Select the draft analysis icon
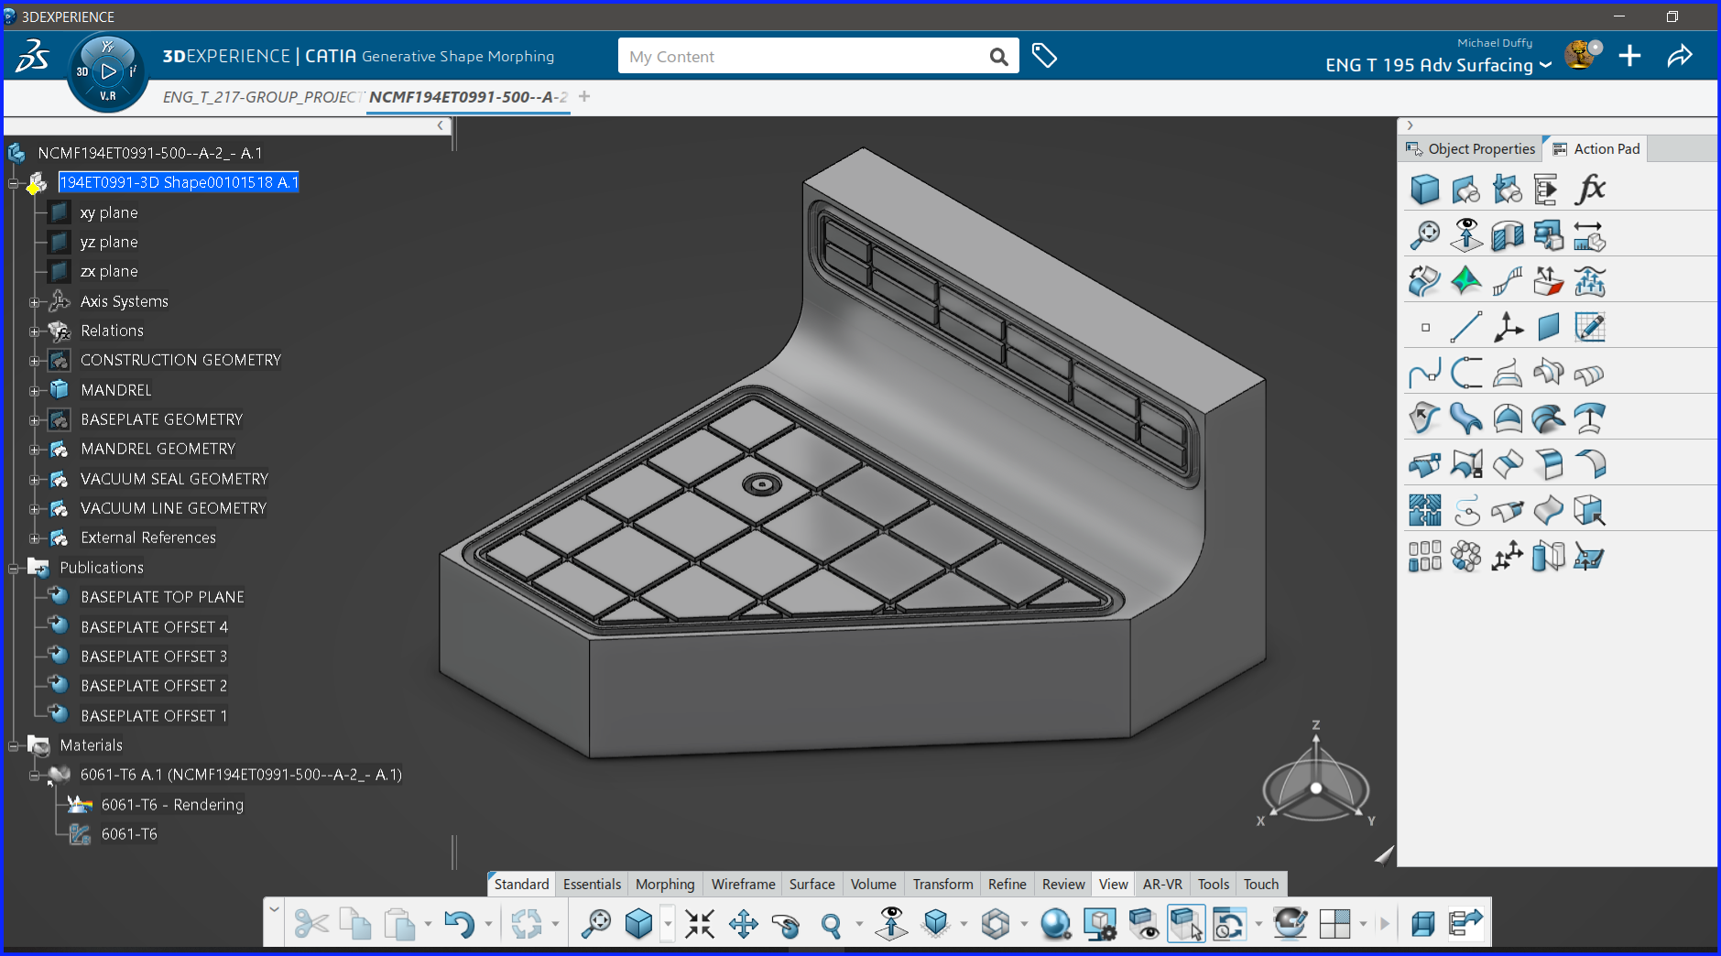The image size is (1721, 956). pos(1548,281)
